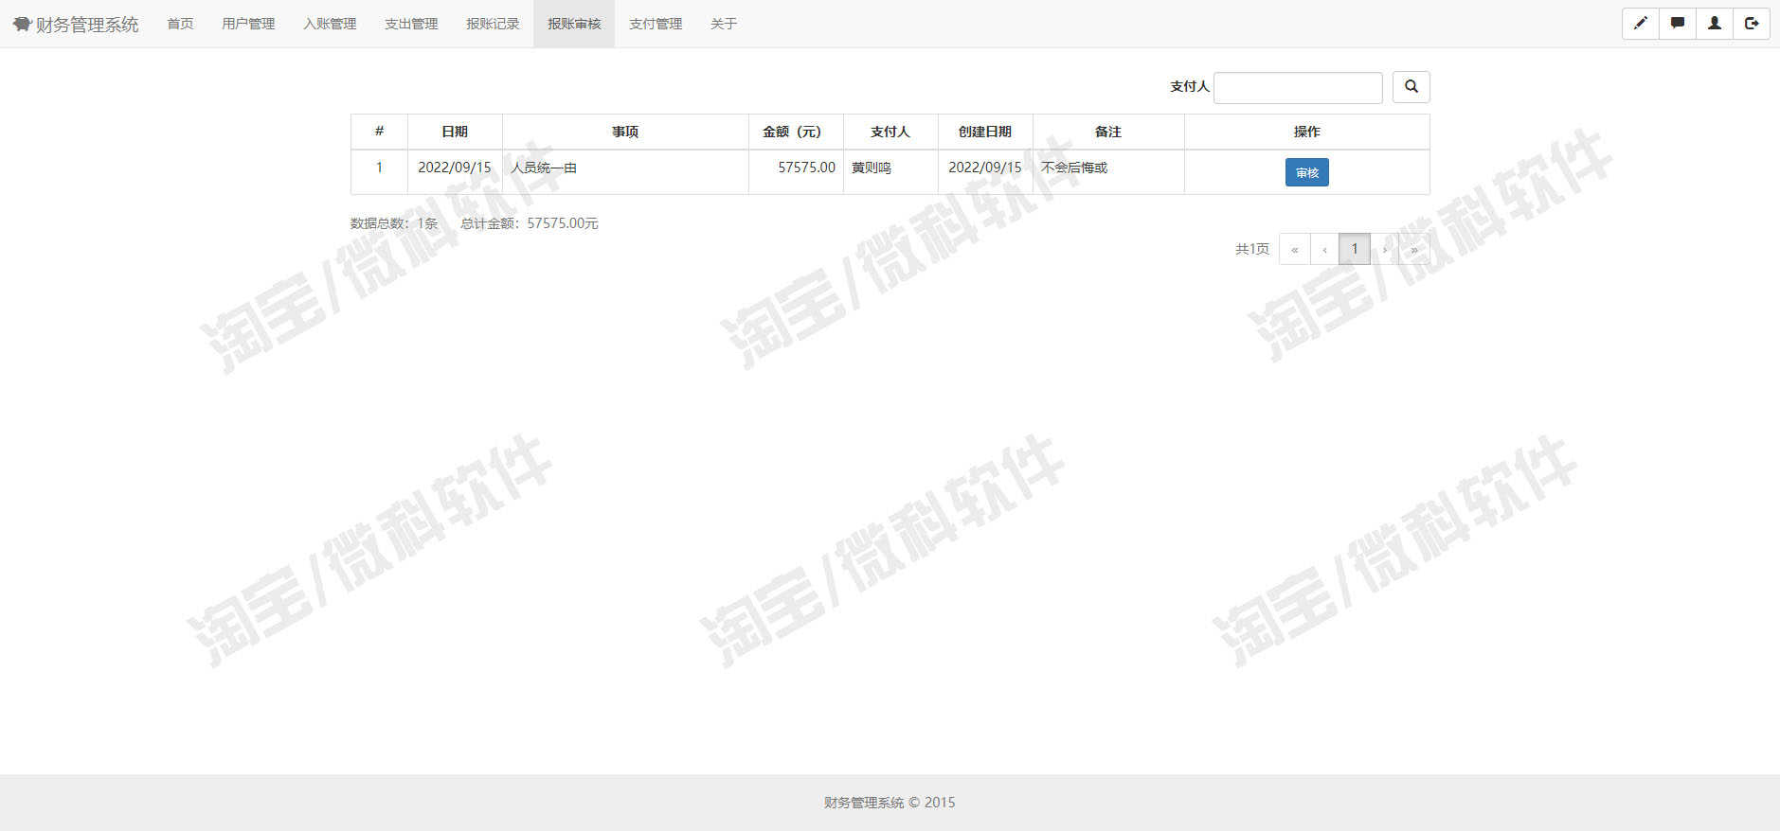Click the 操作 column header
The image size is (1780, 831).
[x=1307, y=132]
